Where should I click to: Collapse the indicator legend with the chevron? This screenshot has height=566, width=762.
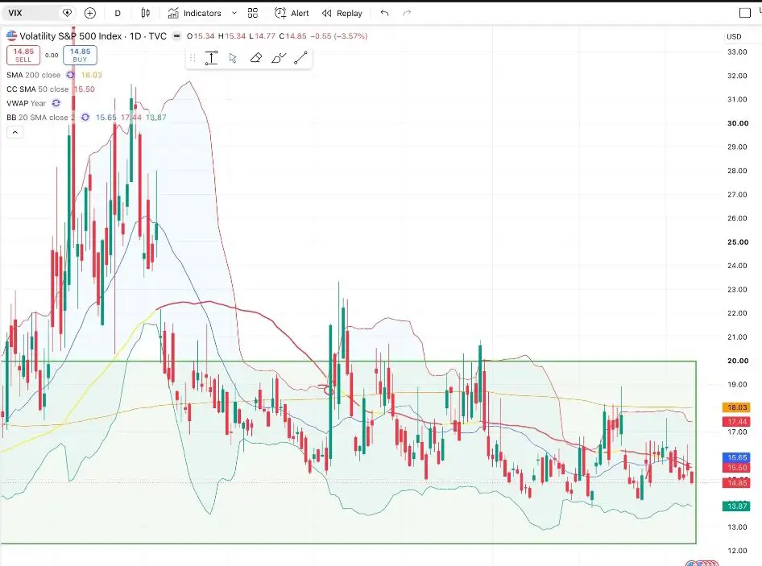(x=15, y=132)
